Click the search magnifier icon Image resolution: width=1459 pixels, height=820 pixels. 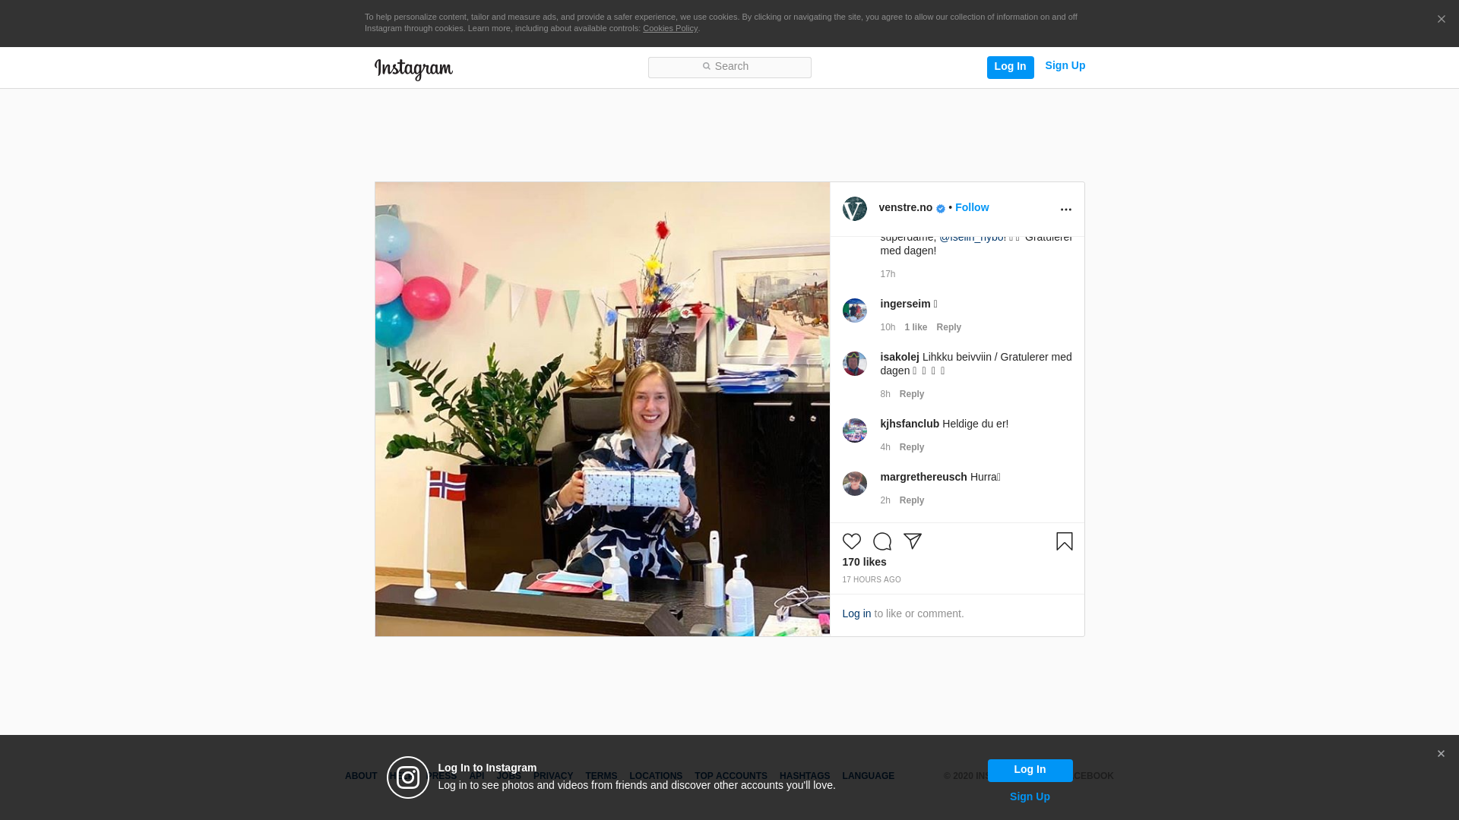pyautogui.click(x=706, y=67)
